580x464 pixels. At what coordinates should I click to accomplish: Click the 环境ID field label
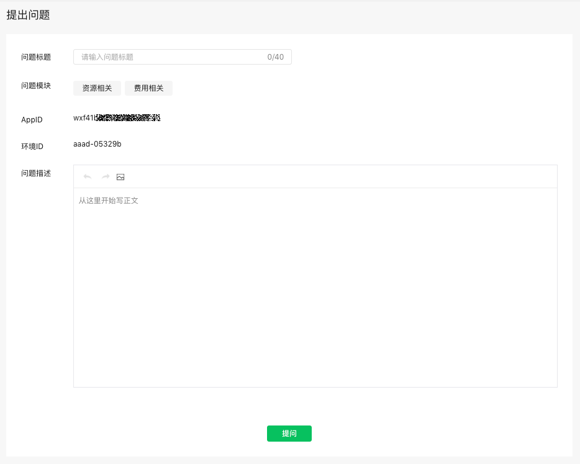pyautogui.click(x=32, y=146)
